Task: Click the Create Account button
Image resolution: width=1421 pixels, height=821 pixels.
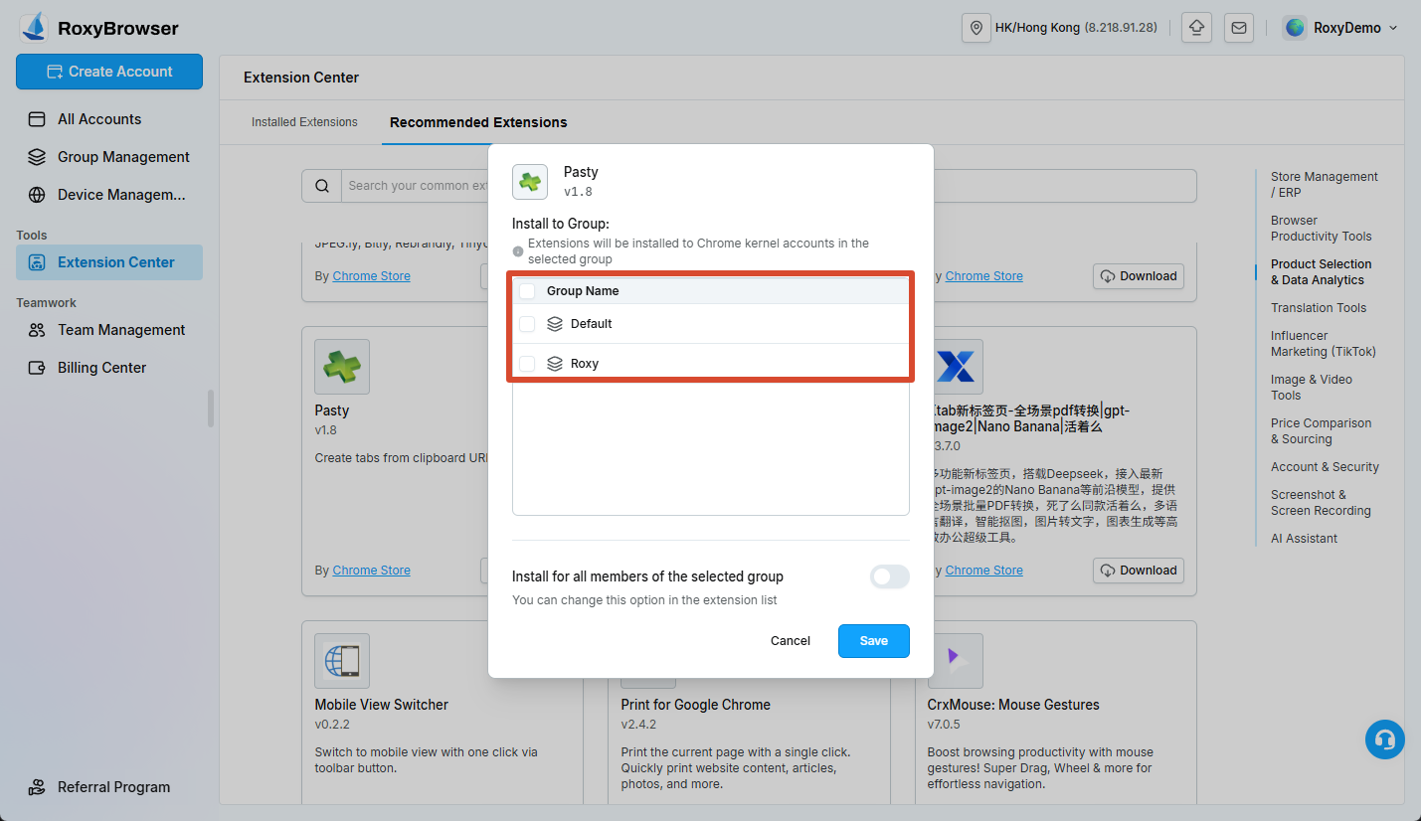Action: [109, 72]
